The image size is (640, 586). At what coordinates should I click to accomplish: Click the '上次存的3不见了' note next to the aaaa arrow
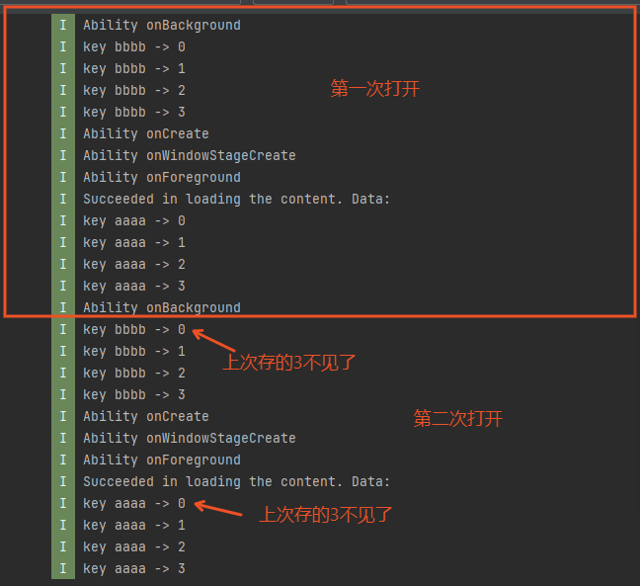point(325,515)
